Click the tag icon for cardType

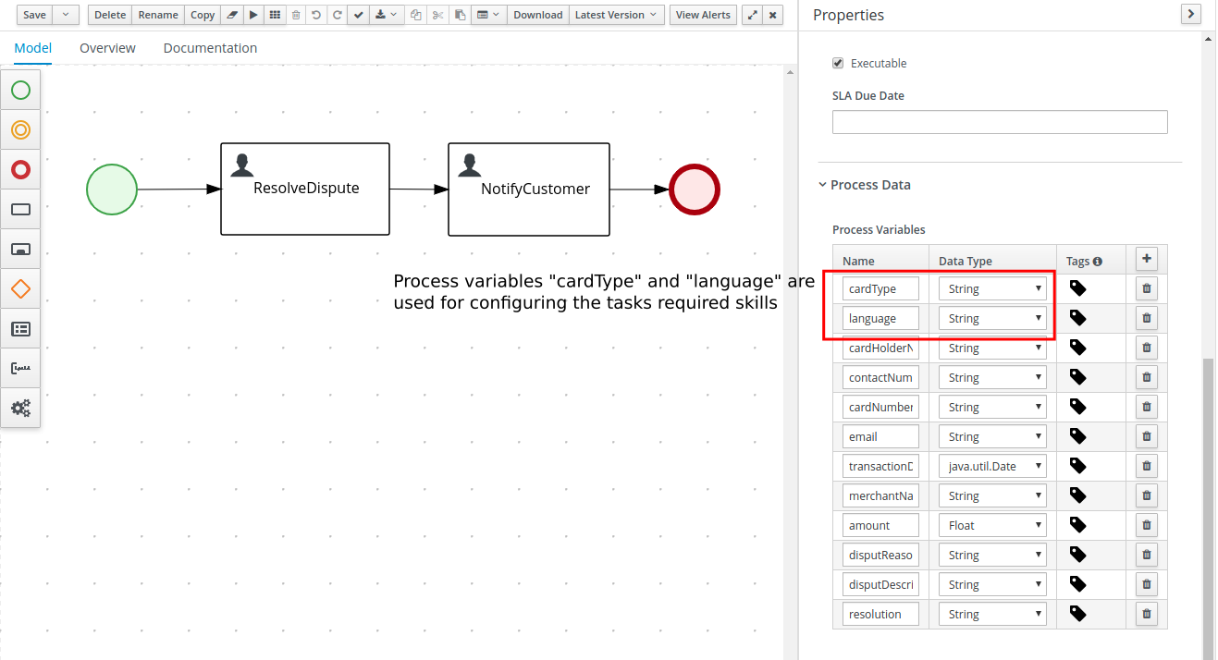click(x=1077, y=288)
